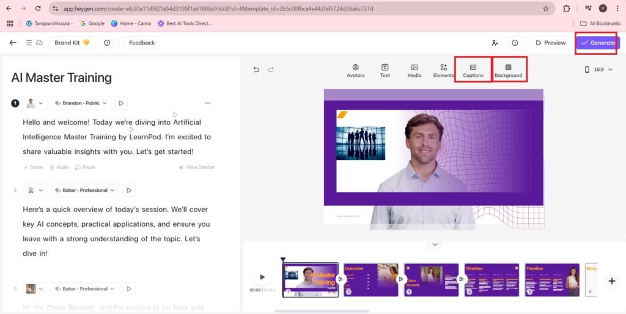Open the HeyGen hamburger menu
Image resolution: width=626 pixels, height=314 pixels.
29,43
